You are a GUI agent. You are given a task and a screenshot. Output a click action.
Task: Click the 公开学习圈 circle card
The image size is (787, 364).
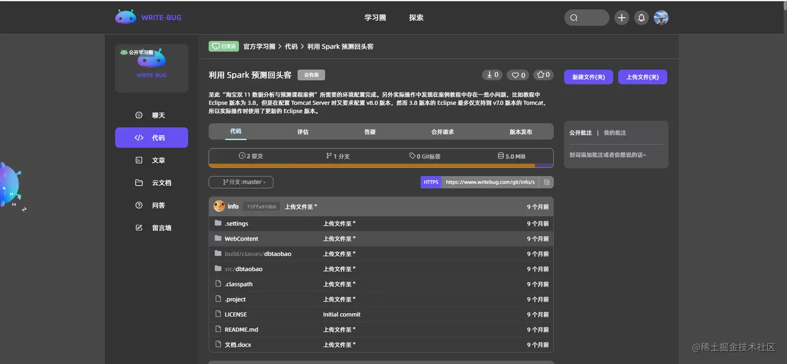tap(151, 68)
